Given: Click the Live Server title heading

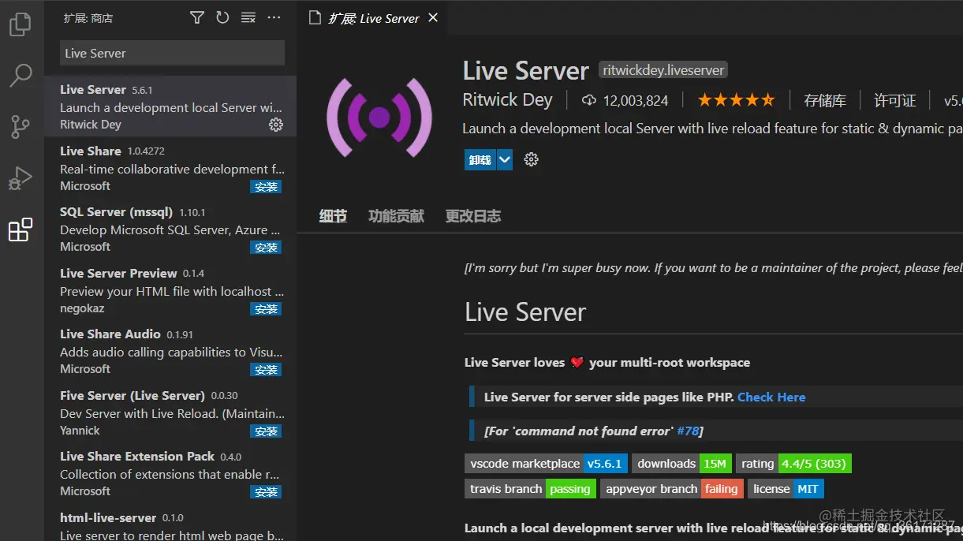Looking at the screenshot, I should [x=525, y=70].
